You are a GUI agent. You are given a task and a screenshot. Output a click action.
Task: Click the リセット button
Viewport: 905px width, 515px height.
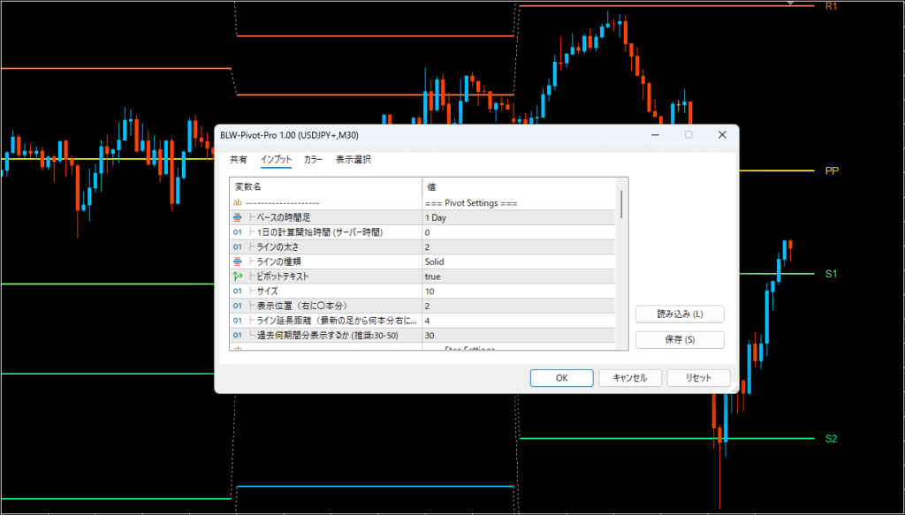[698, 377]
